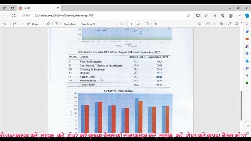Open Ask Bing AI

(x=88, y=24)
